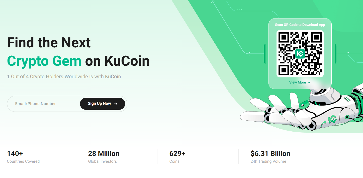Click the "Find the Next" heading
363x178 pixels.
coord(49,43)
